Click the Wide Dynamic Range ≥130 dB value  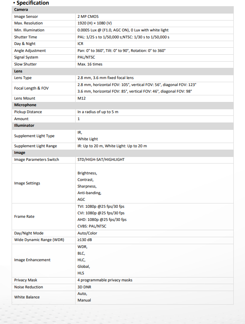[x=85, y=240]
